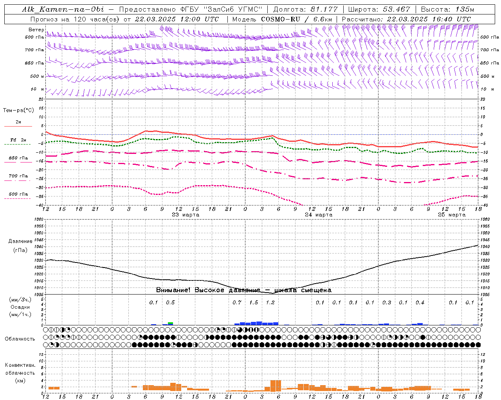Click the "Td 2м" dew point legend entry
This screenshot has height=400, width=501.
(x=18, y=140)
